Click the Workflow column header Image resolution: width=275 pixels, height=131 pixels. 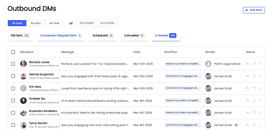pos(170,52)
